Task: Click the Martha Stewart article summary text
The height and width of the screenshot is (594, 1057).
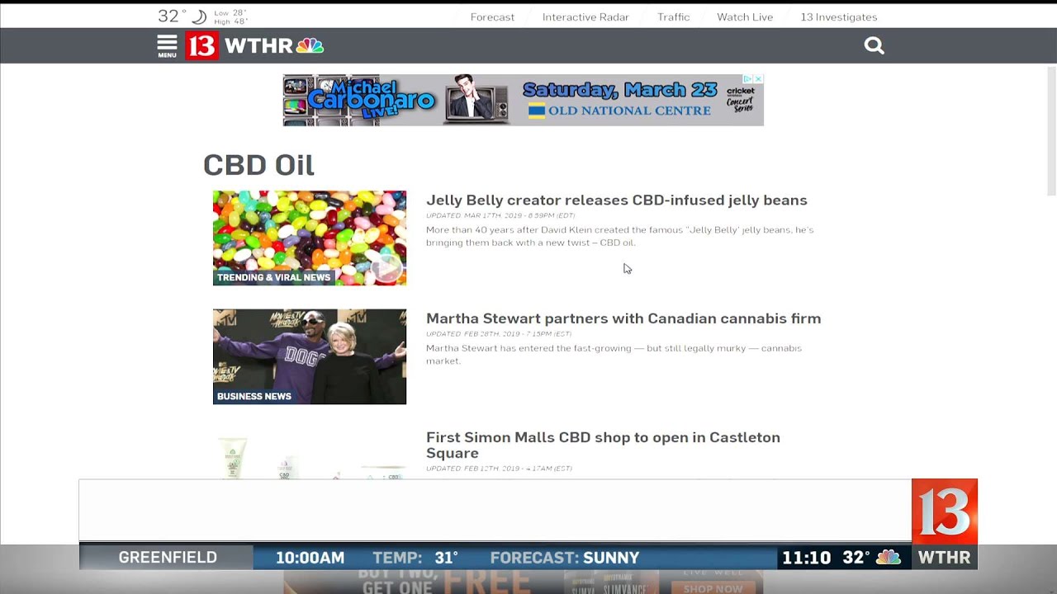Action: [614, 354]
